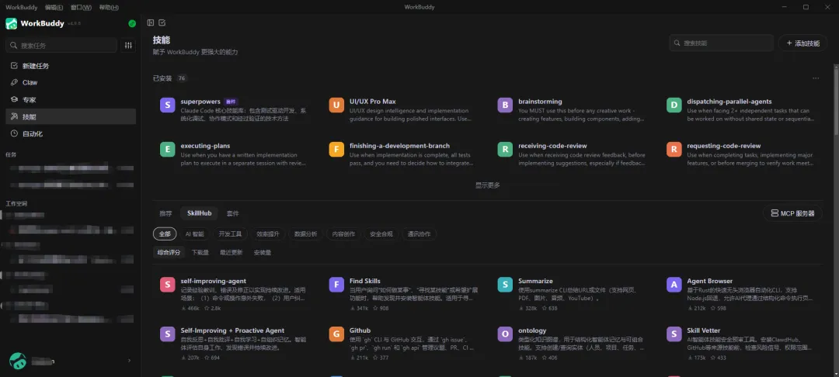Click the 466k download count of self-improving-agent
839x377 pixels.
[x=190, y=308]
